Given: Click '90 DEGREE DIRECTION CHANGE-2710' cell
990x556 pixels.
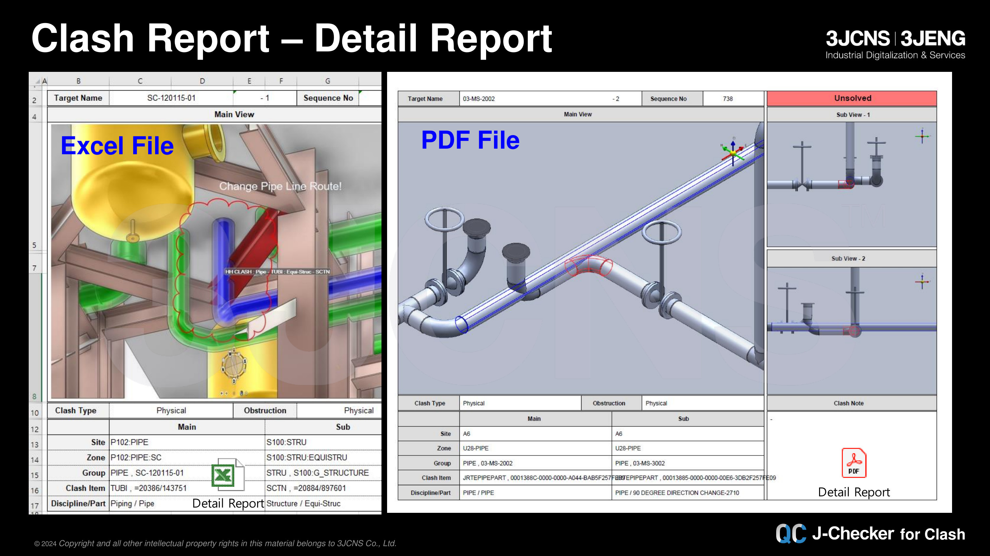Looking at the screenshot, I should (687, 493).
